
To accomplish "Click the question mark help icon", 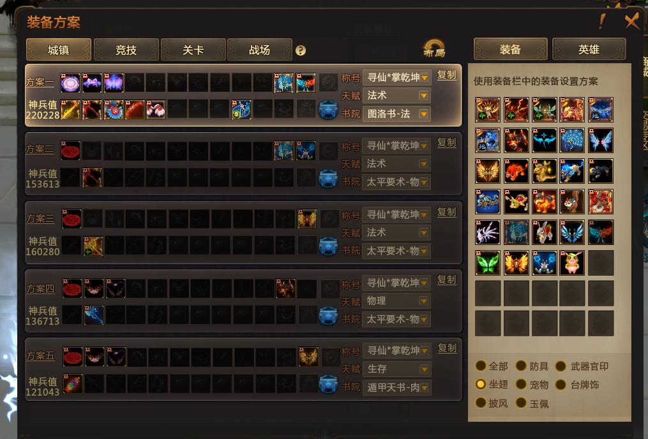I will 301,50.
